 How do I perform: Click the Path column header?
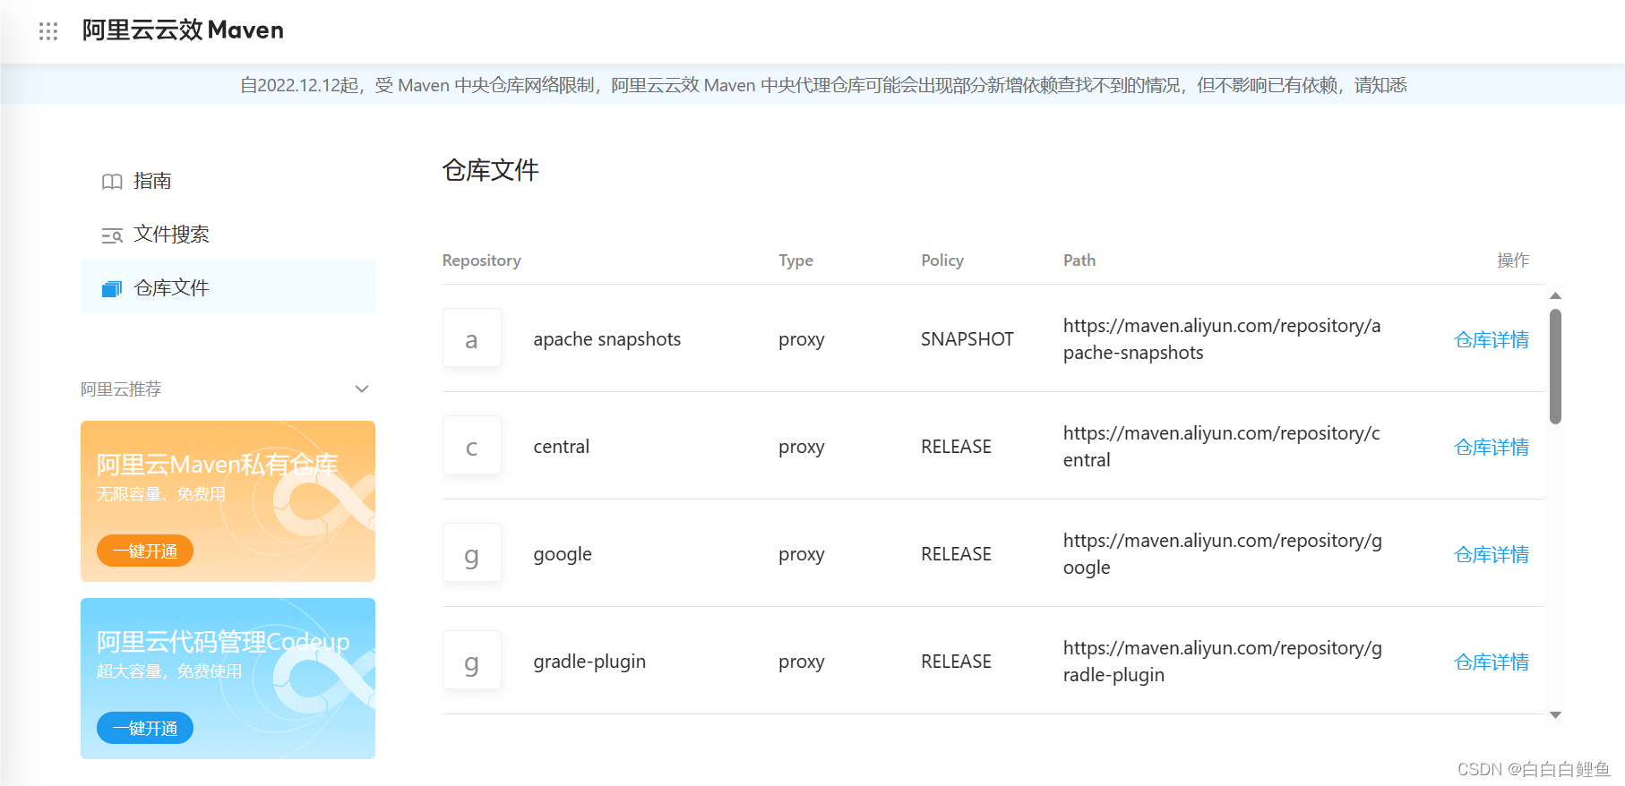[x=1079, y=261]
